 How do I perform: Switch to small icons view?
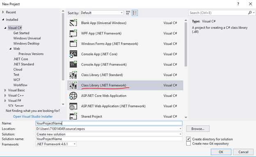point(128,13)
